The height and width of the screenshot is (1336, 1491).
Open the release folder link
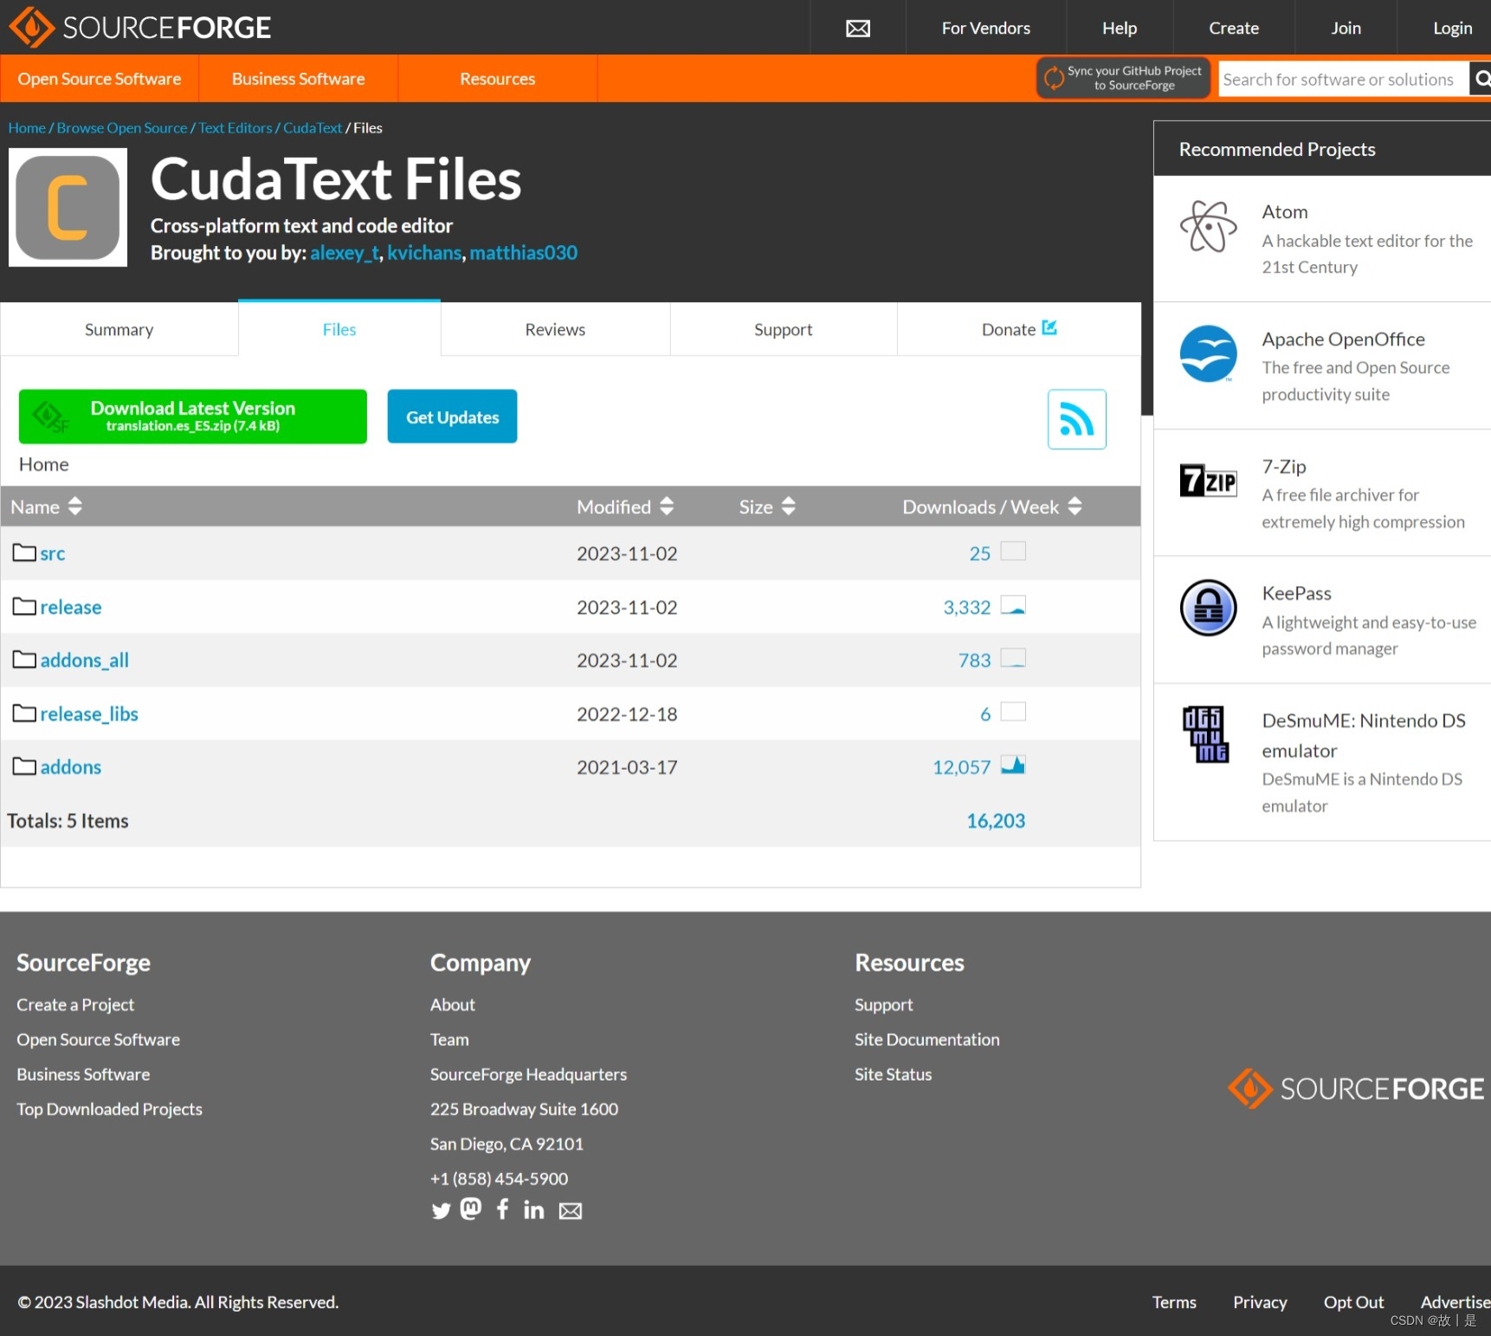[x=71, y=607]
